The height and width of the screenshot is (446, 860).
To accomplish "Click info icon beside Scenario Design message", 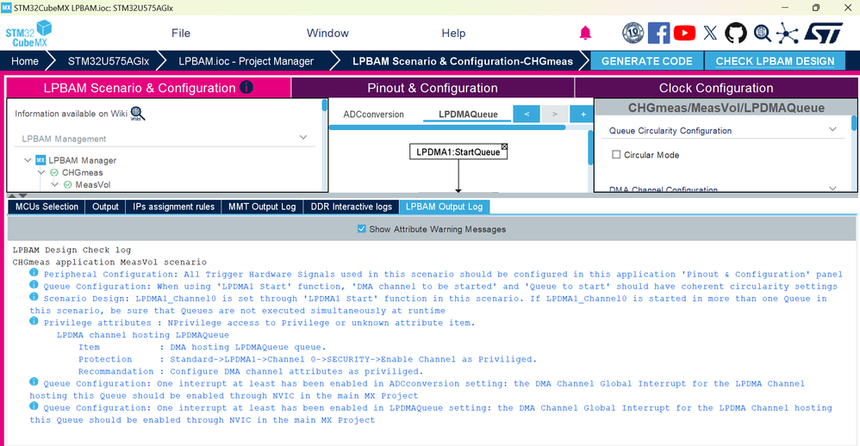I will click(x=34, y=296).
